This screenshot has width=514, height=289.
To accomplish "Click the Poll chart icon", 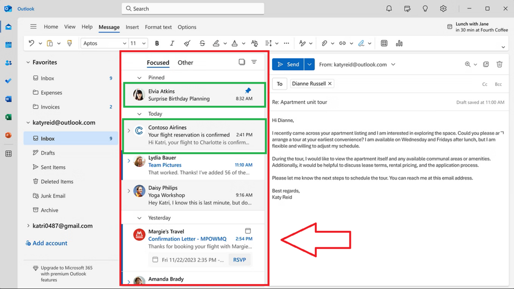I will [x=399, y=43].
